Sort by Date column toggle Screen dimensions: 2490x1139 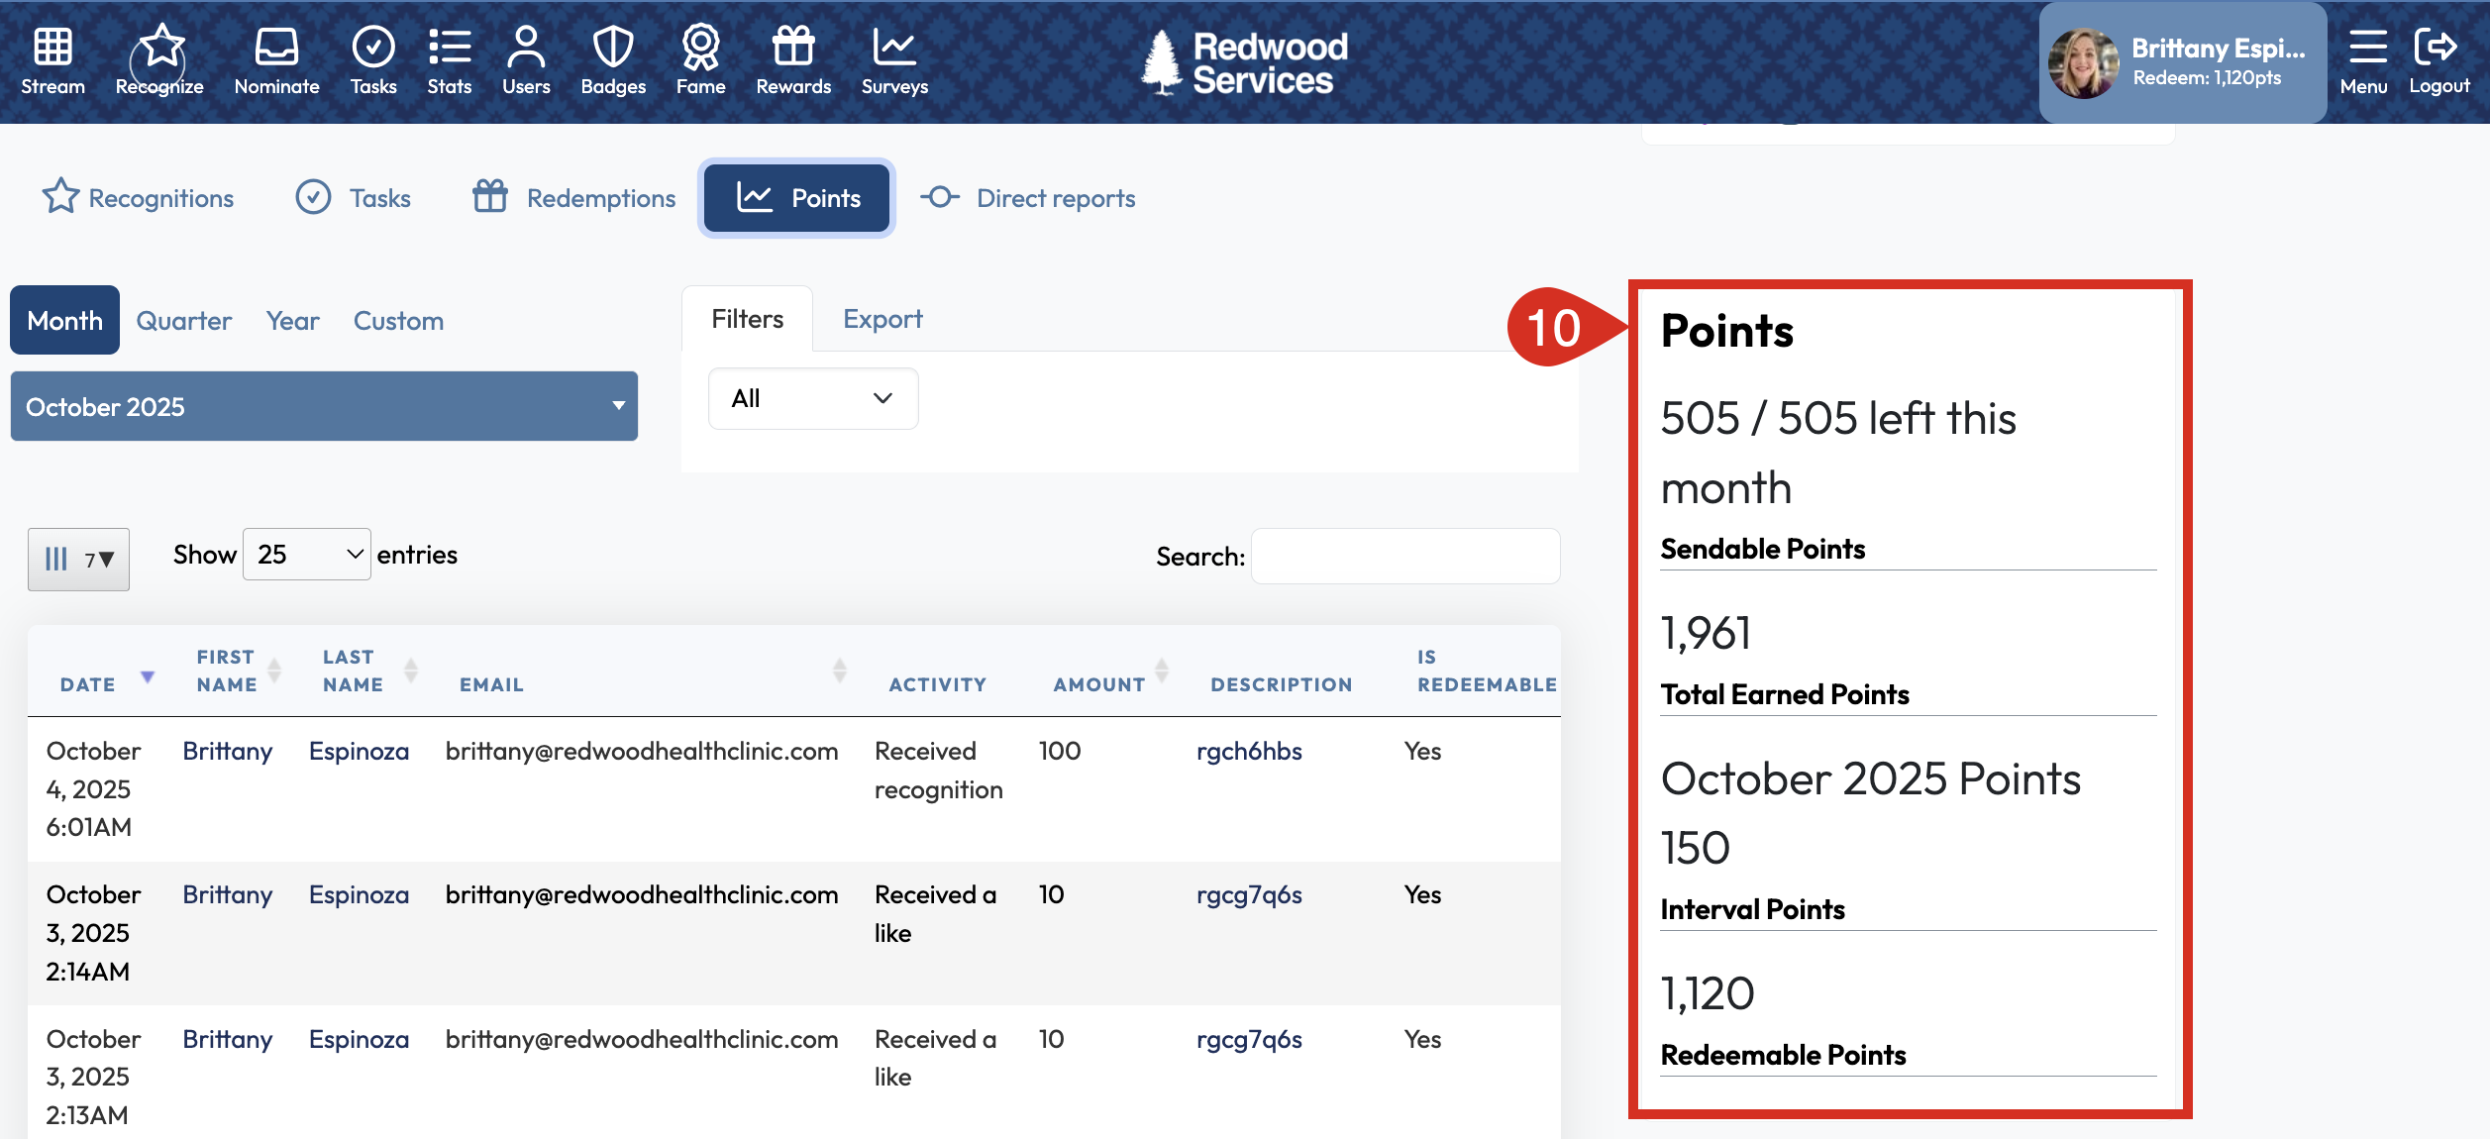(148, 677)
